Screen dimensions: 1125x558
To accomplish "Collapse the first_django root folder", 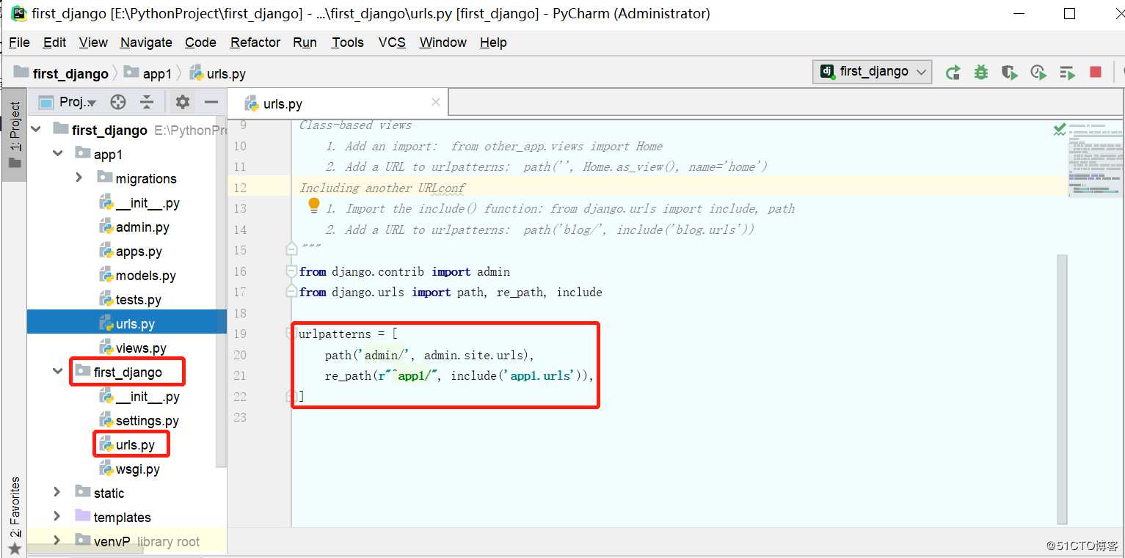I will click(x=36, y=129).
